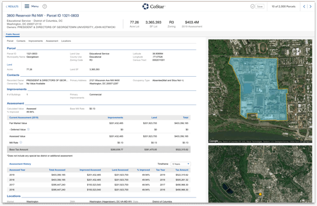Jump to the Contacts section link

click(21, 41)
